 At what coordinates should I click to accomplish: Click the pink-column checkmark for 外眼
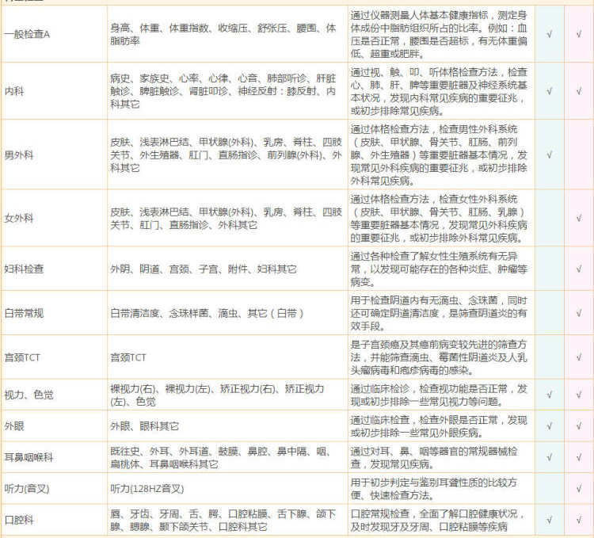coord(578,426)
